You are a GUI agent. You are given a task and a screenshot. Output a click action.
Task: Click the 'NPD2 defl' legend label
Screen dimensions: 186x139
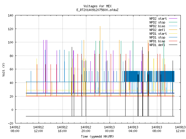pos(157,30)
